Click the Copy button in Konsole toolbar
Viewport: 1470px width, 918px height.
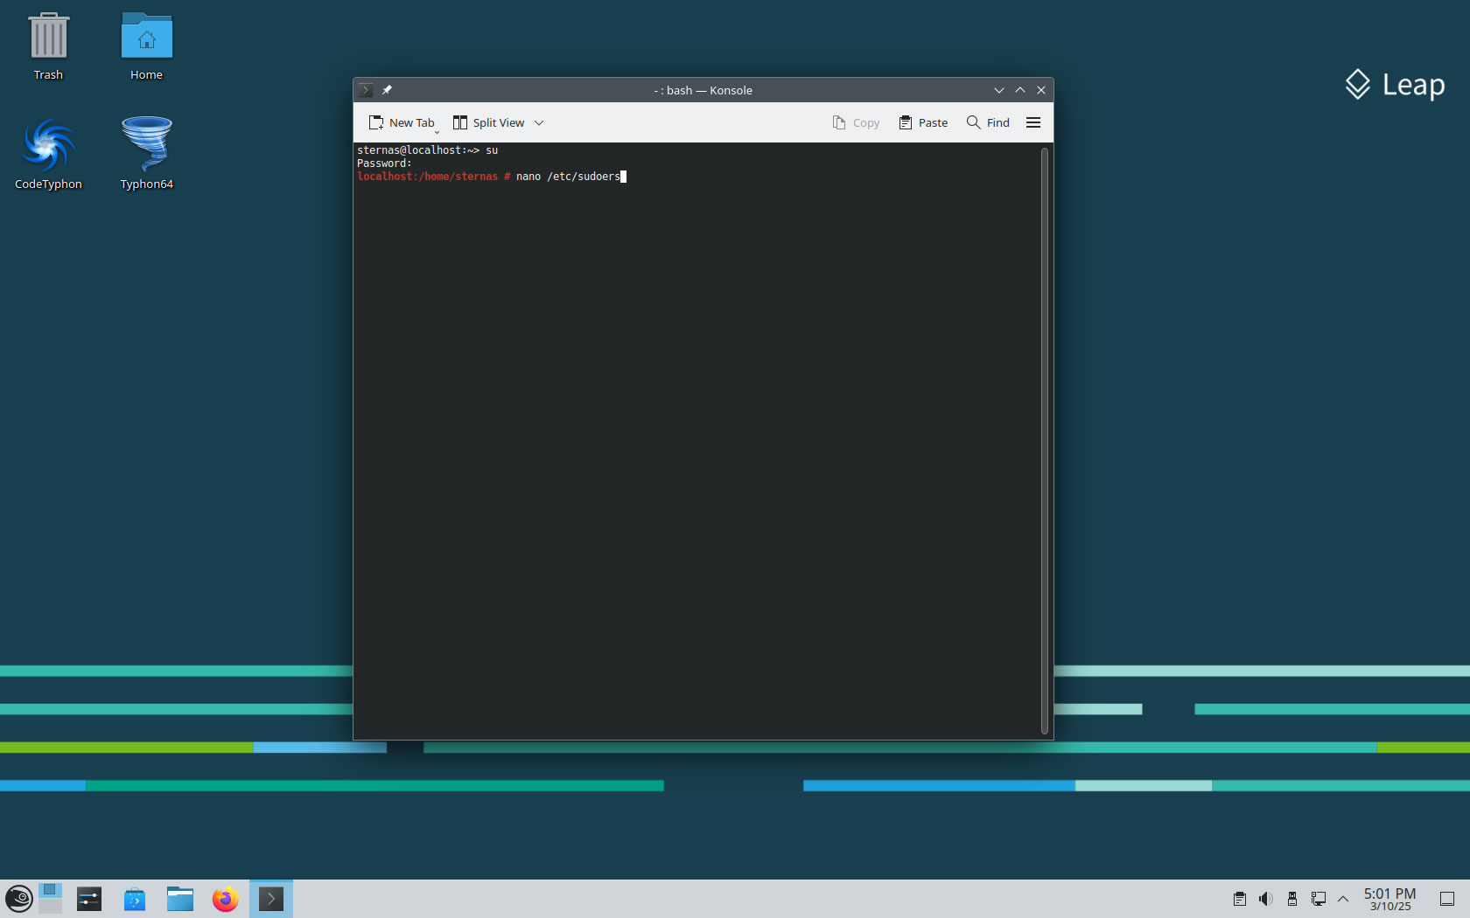tap(856, 122)
